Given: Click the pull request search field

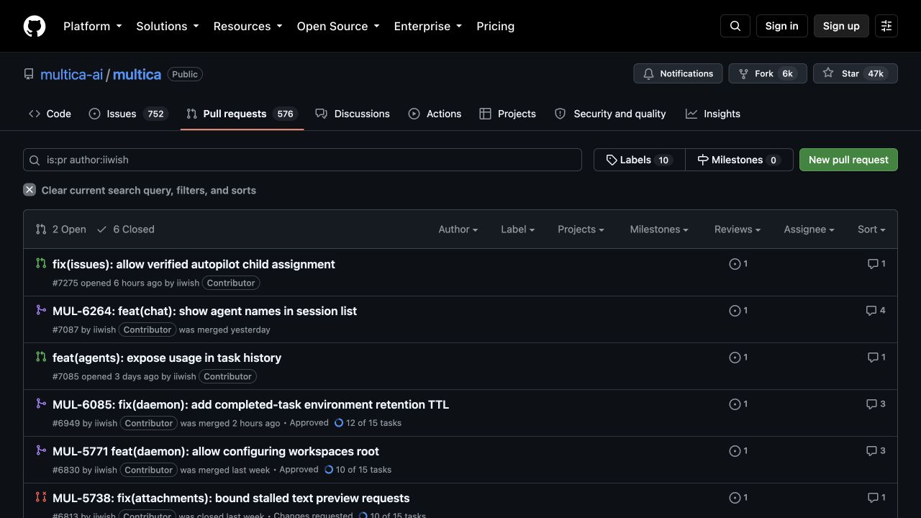Looking at the screenshot, I should [x=302, y=160].
